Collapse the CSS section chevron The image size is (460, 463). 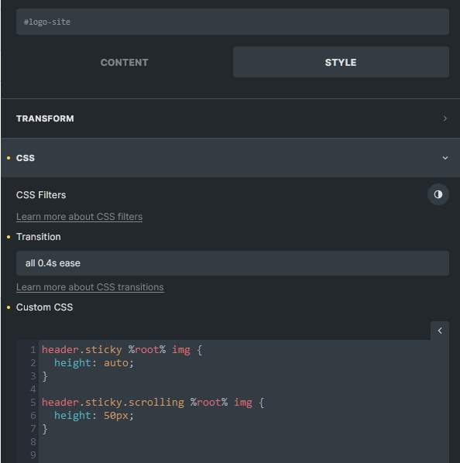click(445, 158)
